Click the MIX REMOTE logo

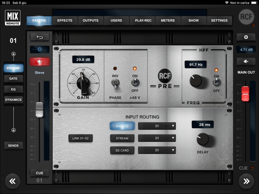coord(13,18)
